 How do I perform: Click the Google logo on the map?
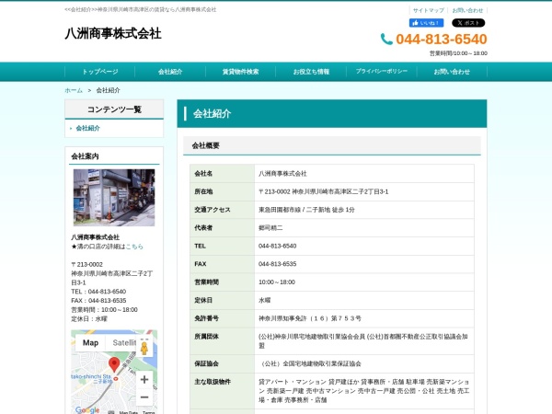pyautogui.click(x=87, y=410)
